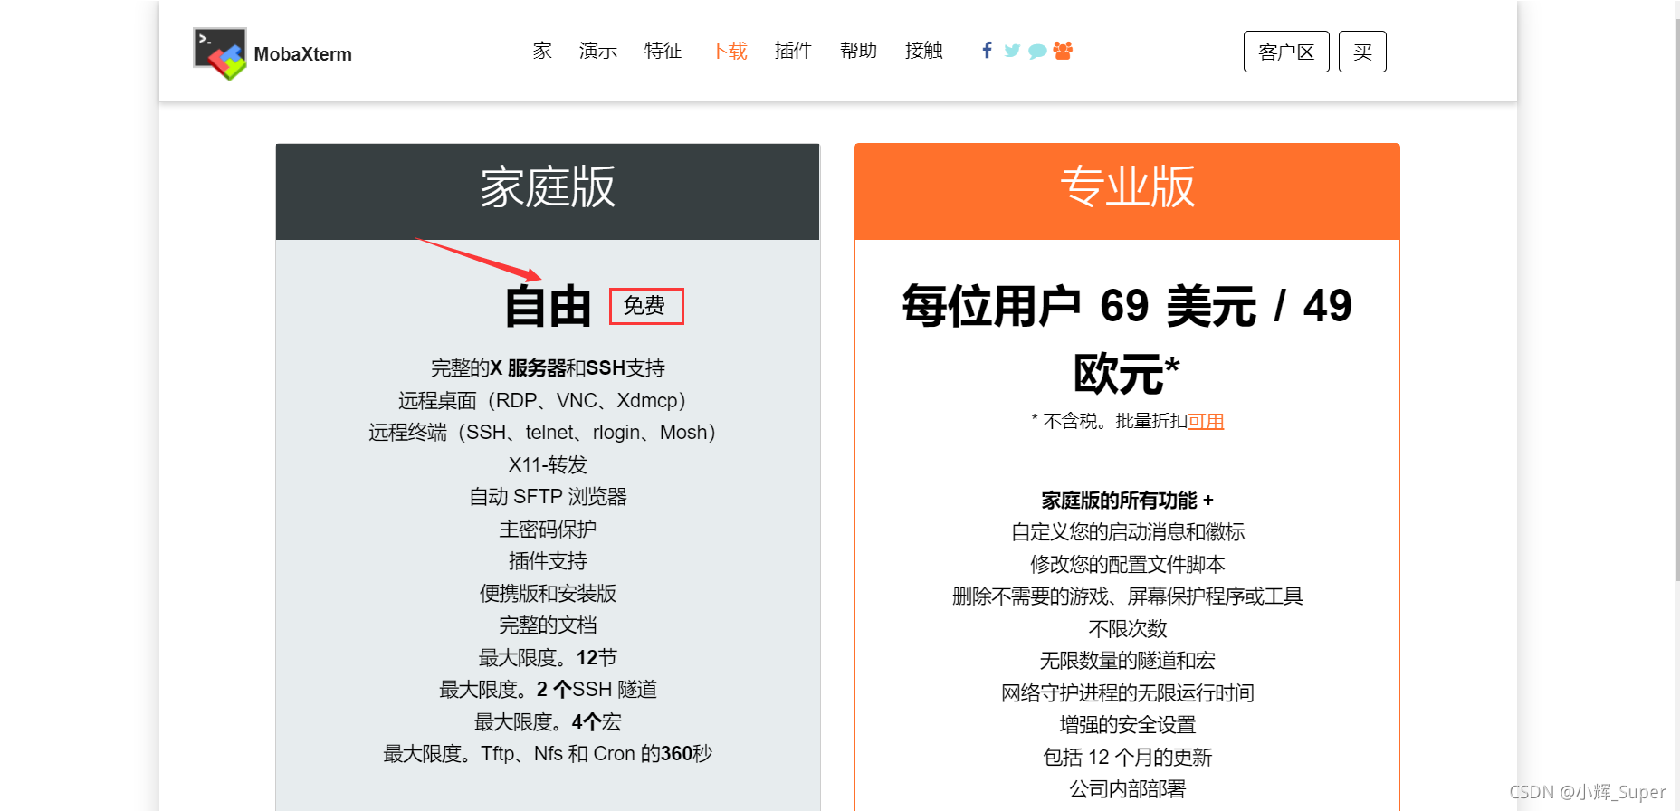
Task: Click the chat bubble icon
Action: pyautogui.click(x=1037, y=52)
